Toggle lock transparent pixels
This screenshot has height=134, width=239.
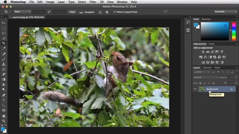coord(201,83)
